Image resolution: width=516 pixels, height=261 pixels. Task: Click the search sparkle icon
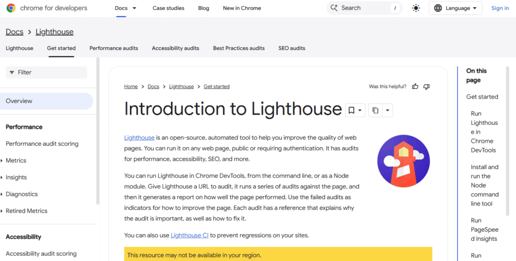click(334, 8)
